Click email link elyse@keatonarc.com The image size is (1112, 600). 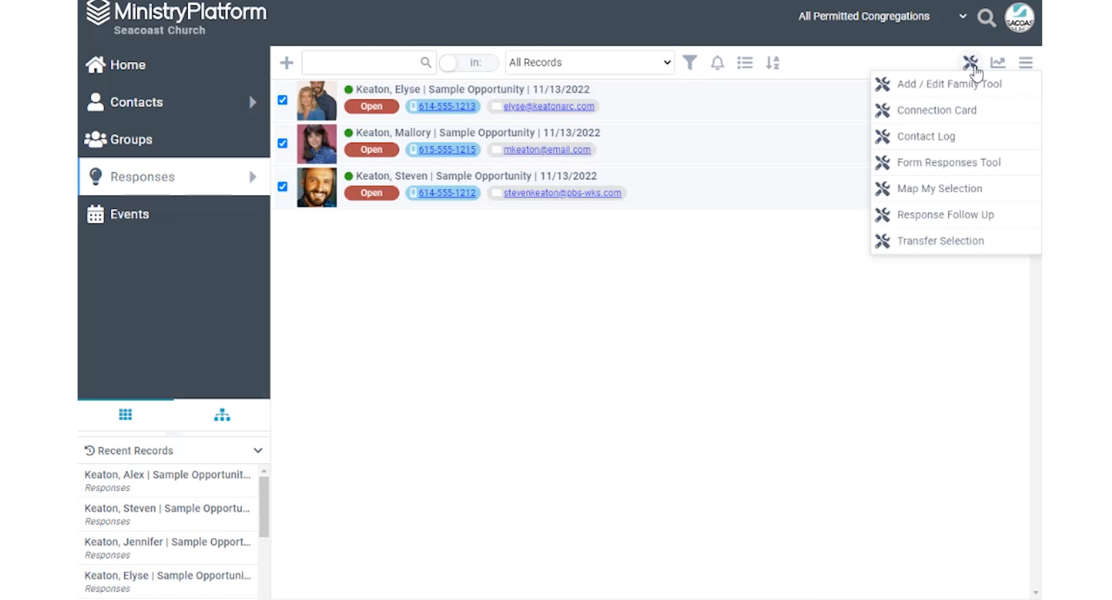click(549, 106)
